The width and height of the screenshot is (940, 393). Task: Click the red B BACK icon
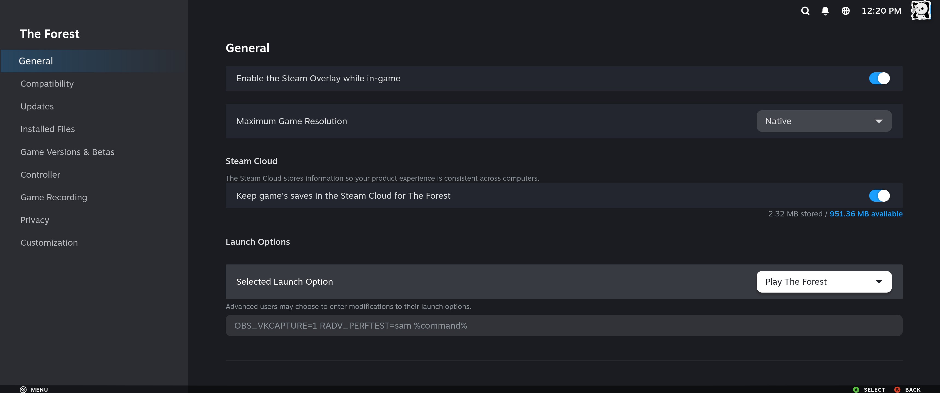tap(897, 389)
